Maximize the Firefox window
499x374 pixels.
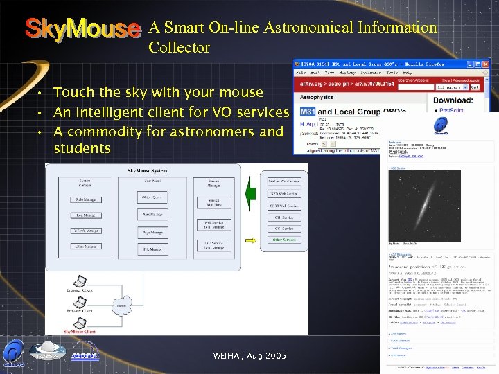(478, 64)
